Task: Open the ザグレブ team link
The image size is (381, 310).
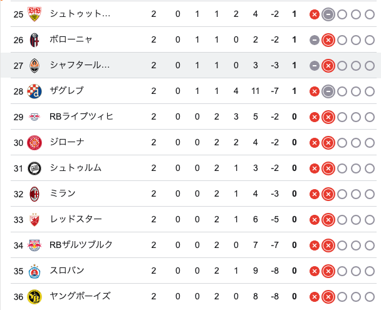Action: [x=66, y=91]
